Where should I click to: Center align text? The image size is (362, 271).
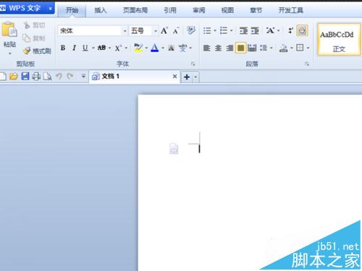pos(218,48)
